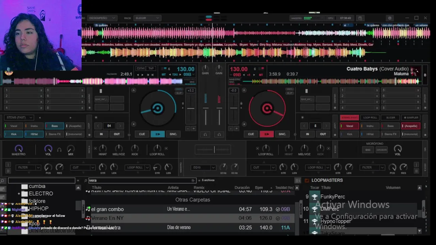Open the left deck FILTER effect dropdown
Viewport: 436px width, 245px height.
(x=29, y=167)
